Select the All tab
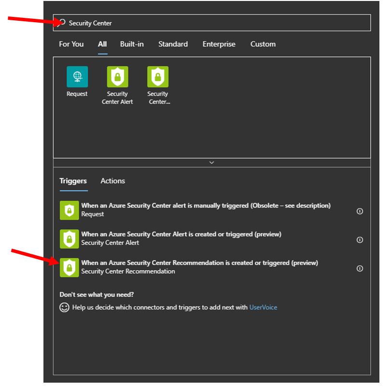The width and height of the screenshot is (391, 387). pos(102,44)
